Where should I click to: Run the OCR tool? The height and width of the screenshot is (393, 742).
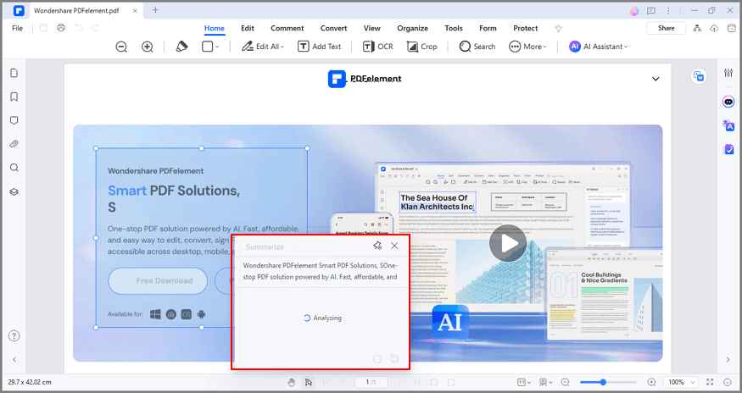[378, 47]
